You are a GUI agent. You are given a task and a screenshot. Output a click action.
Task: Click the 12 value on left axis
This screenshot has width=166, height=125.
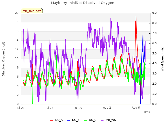(x=17, y=49)
